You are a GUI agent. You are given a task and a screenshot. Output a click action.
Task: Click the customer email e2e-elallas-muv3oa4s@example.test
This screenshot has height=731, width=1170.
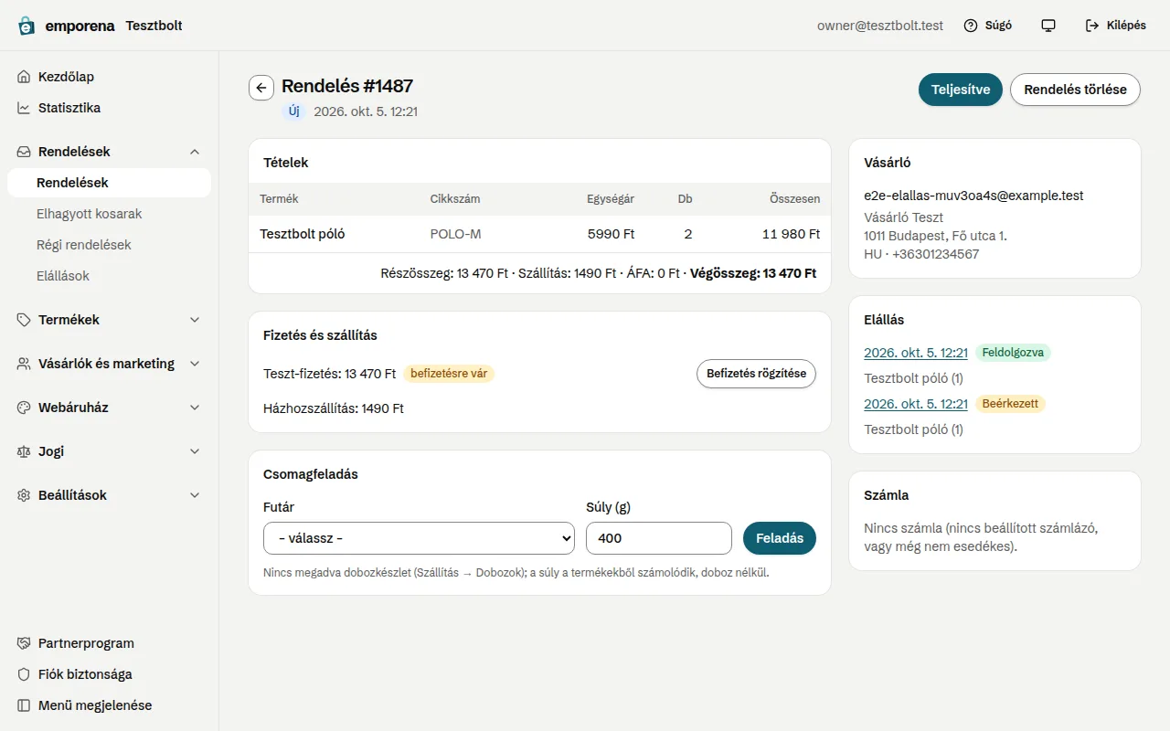tap(973, 196)
